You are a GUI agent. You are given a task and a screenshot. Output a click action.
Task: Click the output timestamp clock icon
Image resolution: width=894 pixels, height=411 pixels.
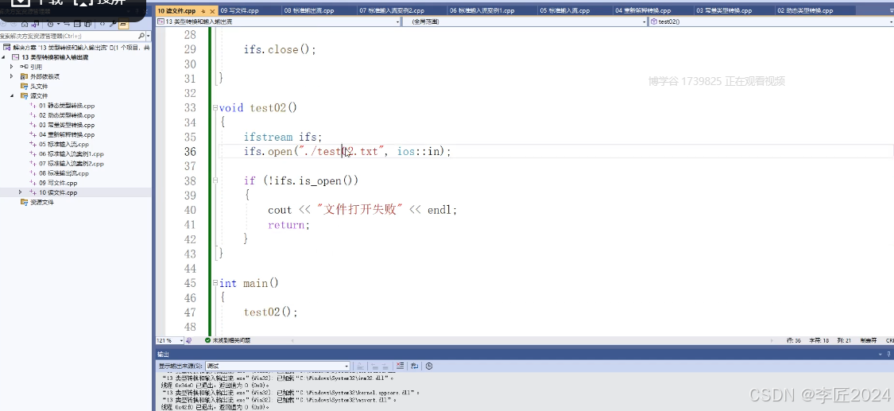[429, 366]
